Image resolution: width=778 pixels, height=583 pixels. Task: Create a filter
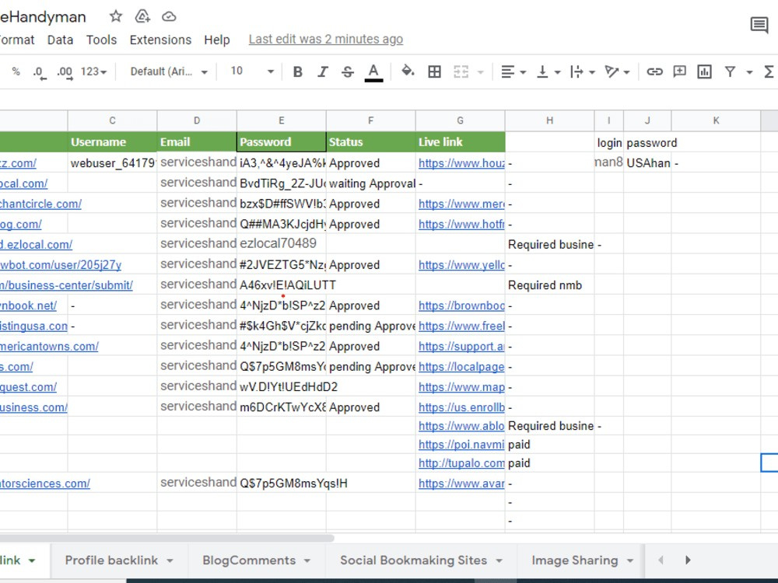pyautogui.click(x=730, y=72)
